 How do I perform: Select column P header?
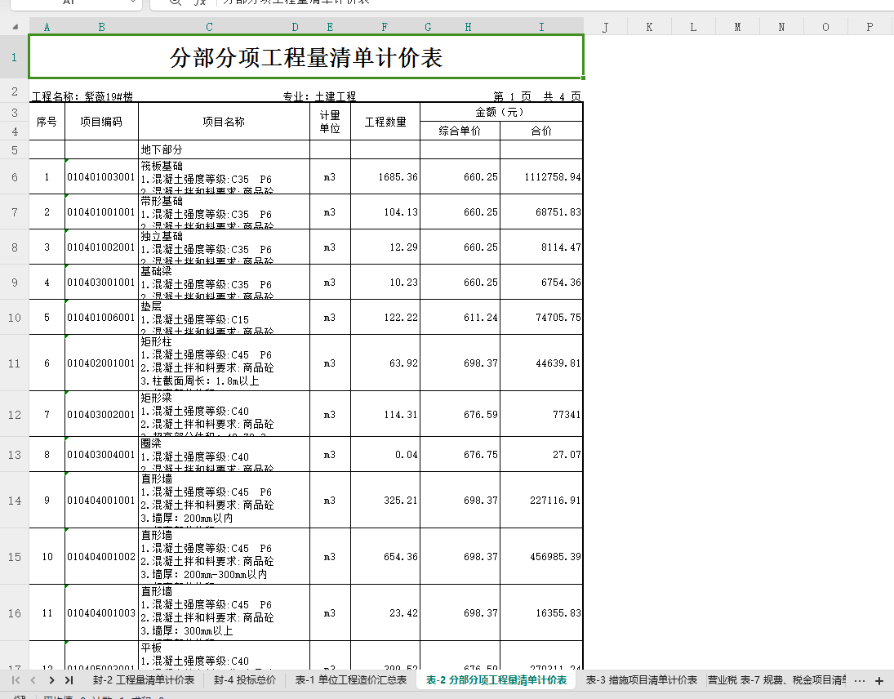(870, 27)
